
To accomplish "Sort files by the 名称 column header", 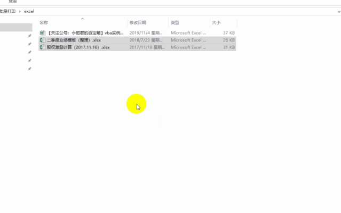I will (44, 22).
